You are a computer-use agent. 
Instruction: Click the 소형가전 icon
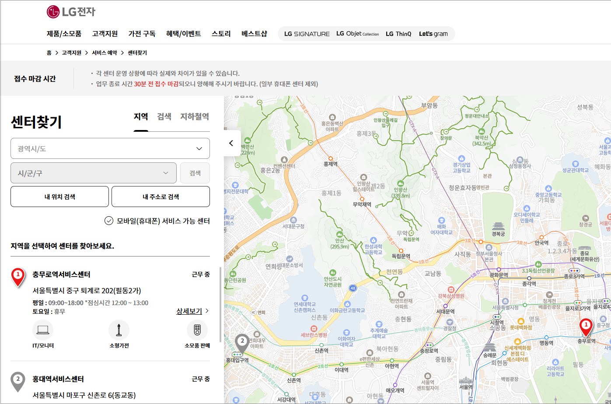pyautogui.click(x=119, y=330)
